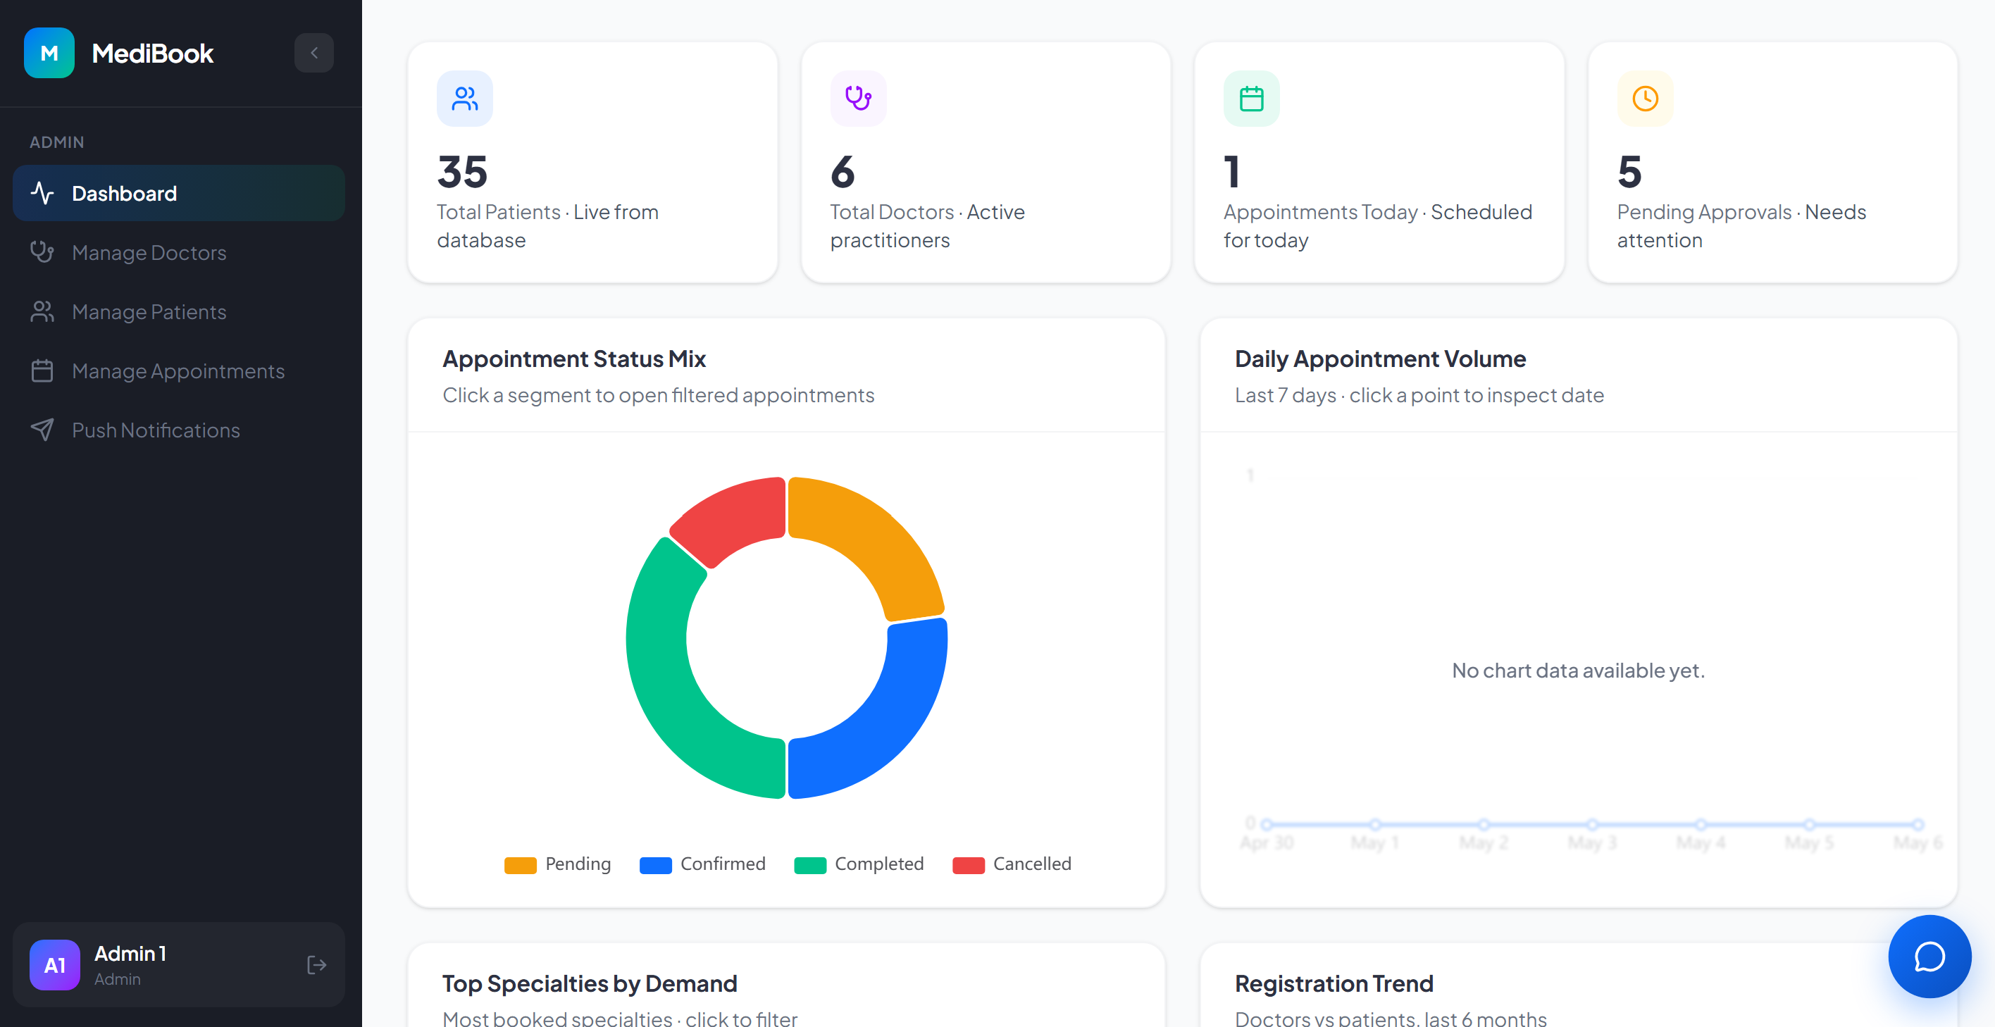Toggle Completed legend swatch

click(810, 865)
